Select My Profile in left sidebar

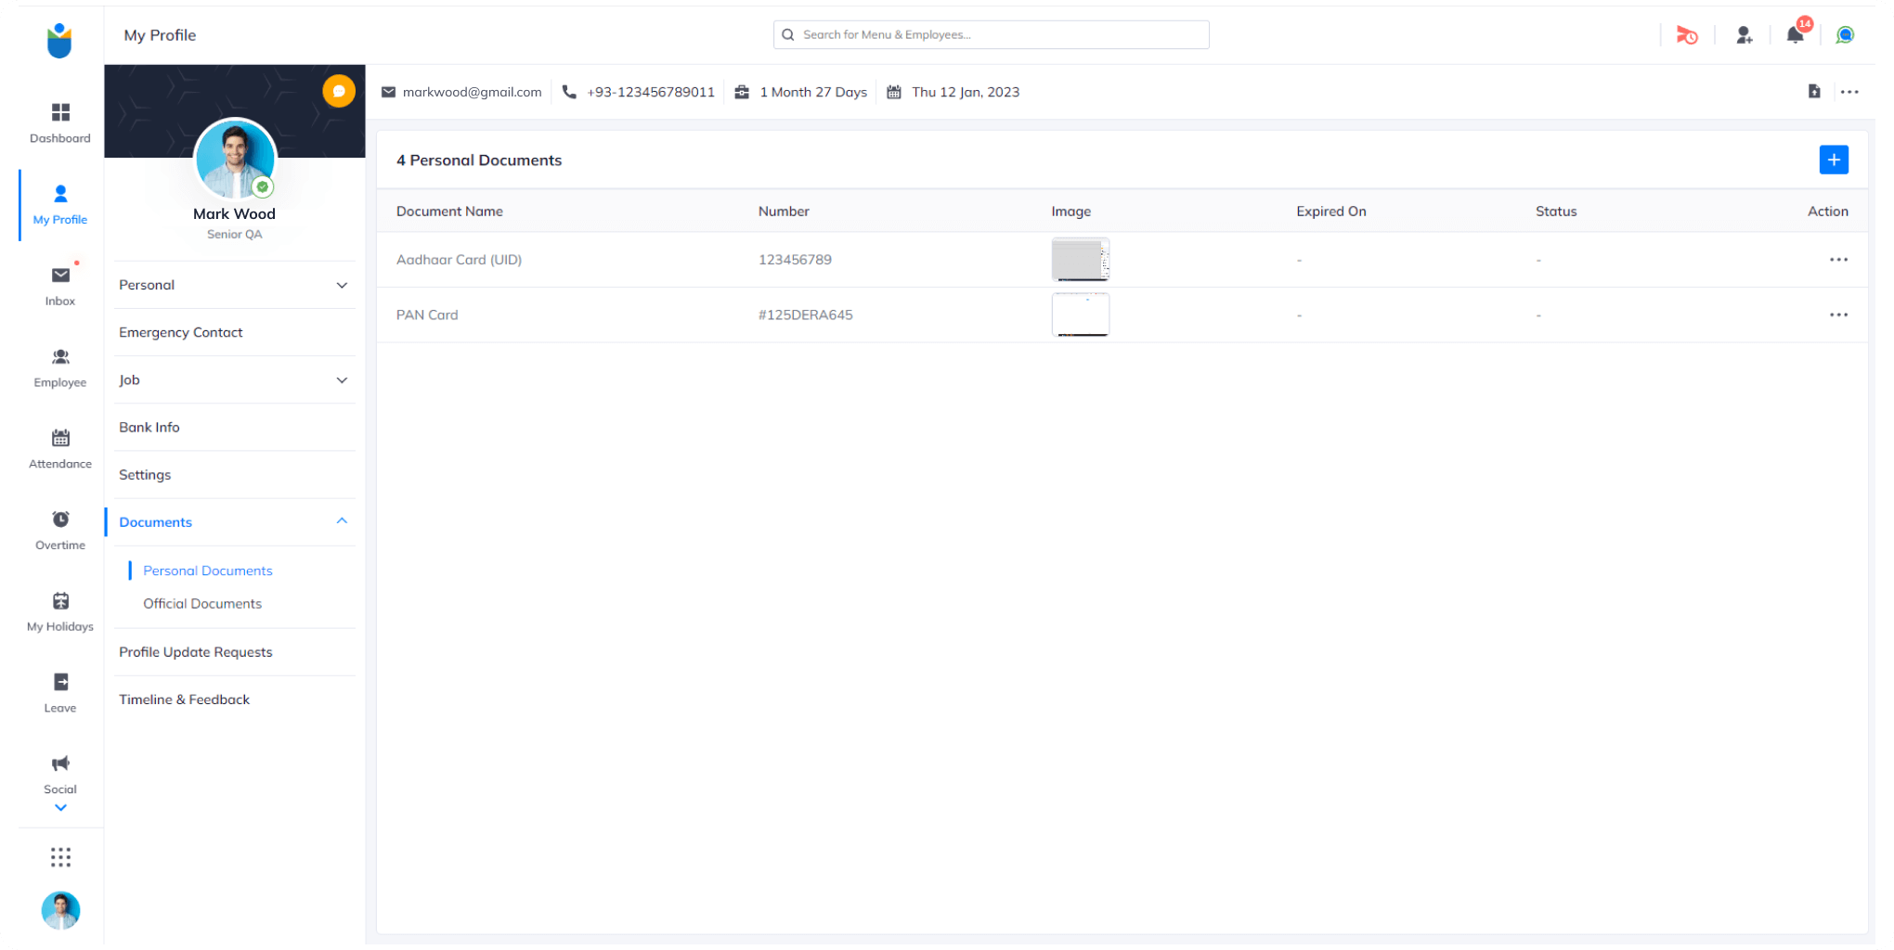[x=60, y=205]
